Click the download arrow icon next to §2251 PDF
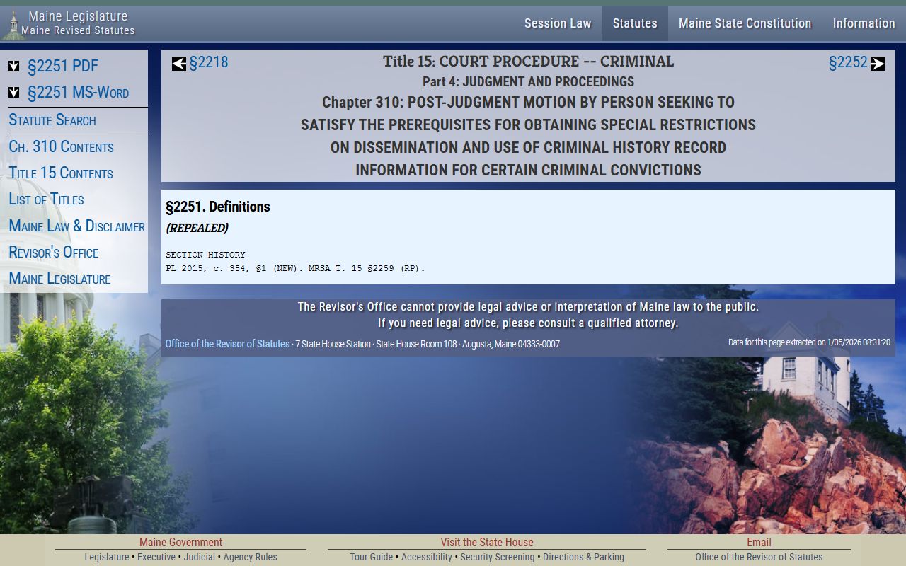Image resolution: width=906 pixels, height=566 pixels. [x=14, y=67]
